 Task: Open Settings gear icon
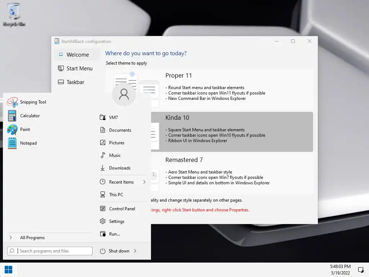(x=103, y=221)
